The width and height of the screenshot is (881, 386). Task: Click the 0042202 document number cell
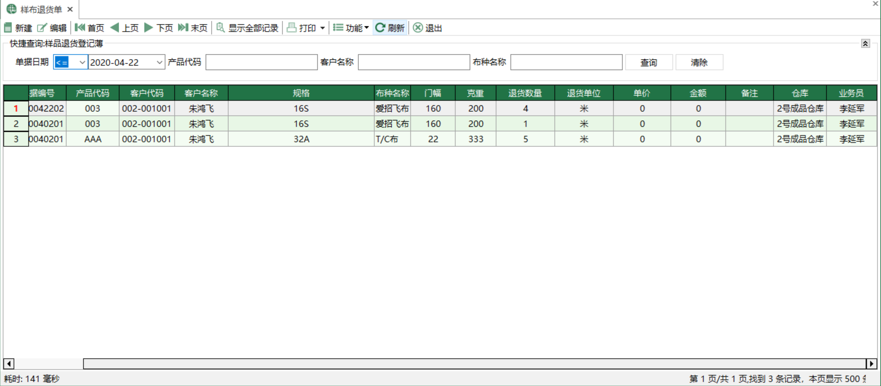click(47, 108)
